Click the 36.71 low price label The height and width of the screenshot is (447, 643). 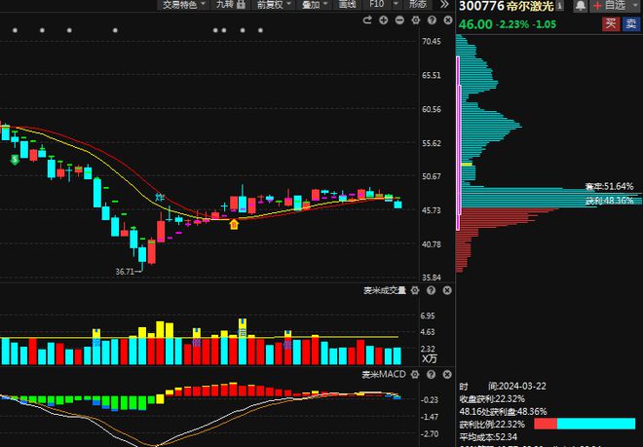click(125, 272)
